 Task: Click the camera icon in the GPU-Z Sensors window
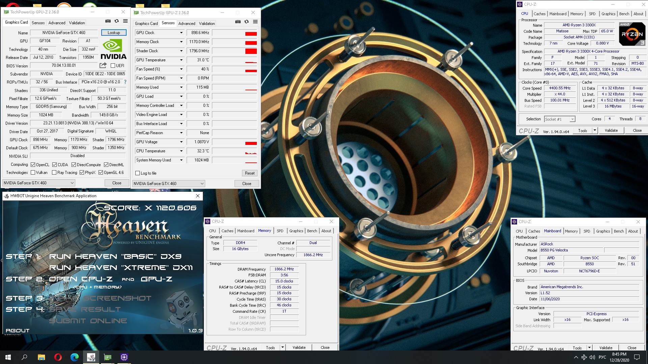click(x=238, y=22)
